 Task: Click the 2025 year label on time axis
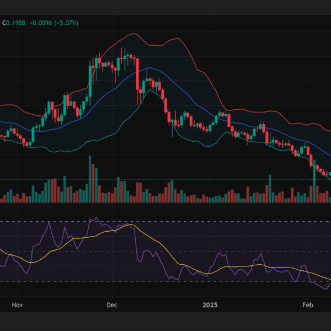coord(210,305)
